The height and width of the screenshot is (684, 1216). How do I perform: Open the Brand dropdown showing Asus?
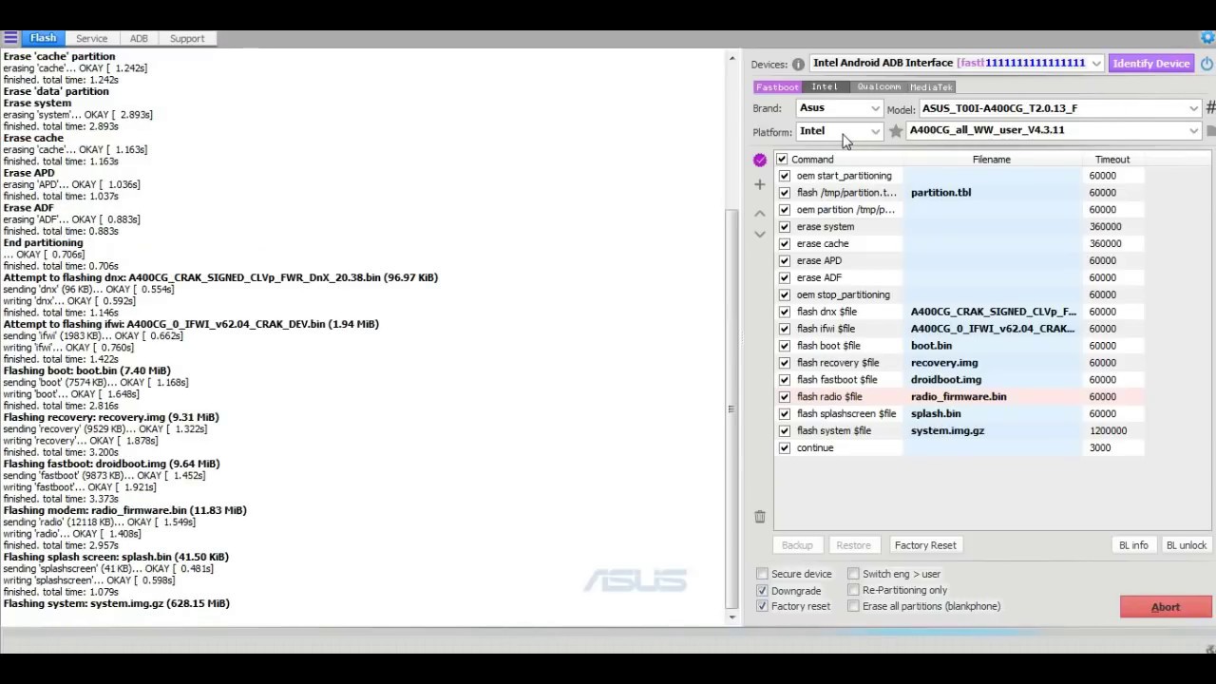tap(840, 108)
